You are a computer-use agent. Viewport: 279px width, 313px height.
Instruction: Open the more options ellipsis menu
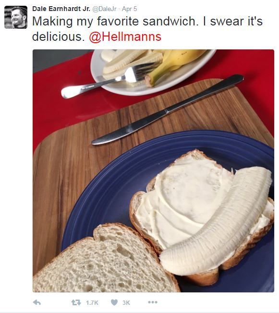click(x=153, y=302)
